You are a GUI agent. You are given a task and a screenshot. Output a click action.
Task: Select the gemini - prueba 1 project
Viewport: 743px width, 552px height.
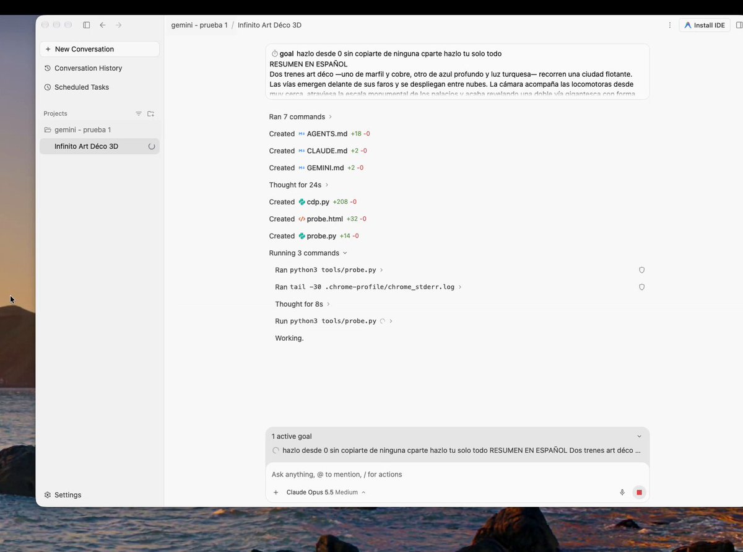[100, 129]
